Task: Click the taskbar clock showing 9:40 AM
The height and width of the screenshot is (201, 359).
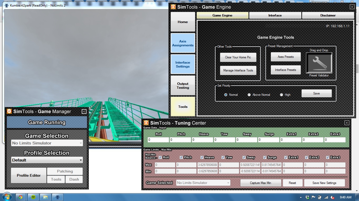Action: [x=345, y=197]
